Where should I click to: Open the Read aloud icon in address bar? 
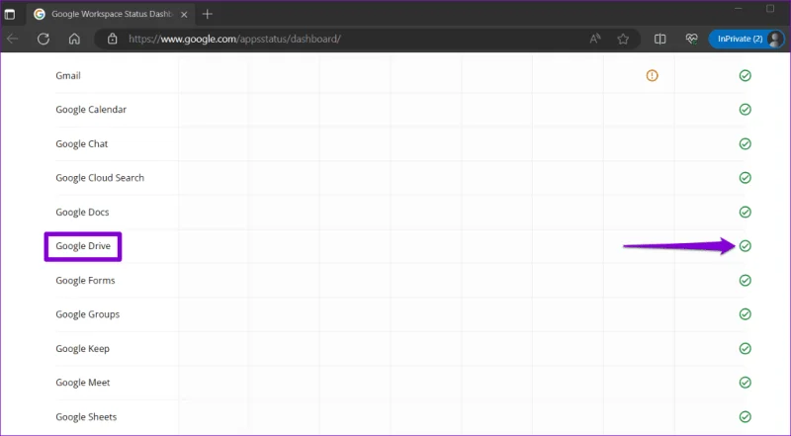point(595,39)
